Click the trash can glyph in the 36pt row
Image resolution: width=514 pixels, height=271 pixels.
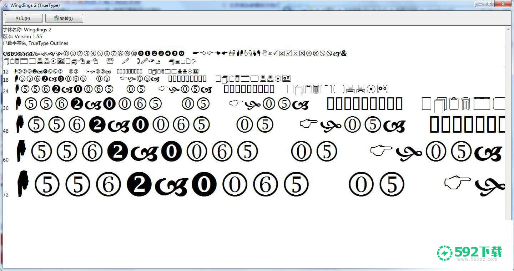point(466,103)
